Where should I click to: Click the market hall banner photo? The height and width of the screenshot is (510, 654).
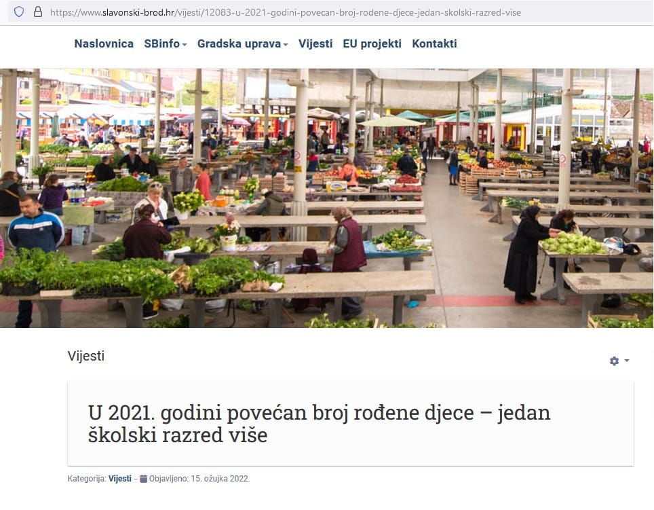[x=326, y=198]
